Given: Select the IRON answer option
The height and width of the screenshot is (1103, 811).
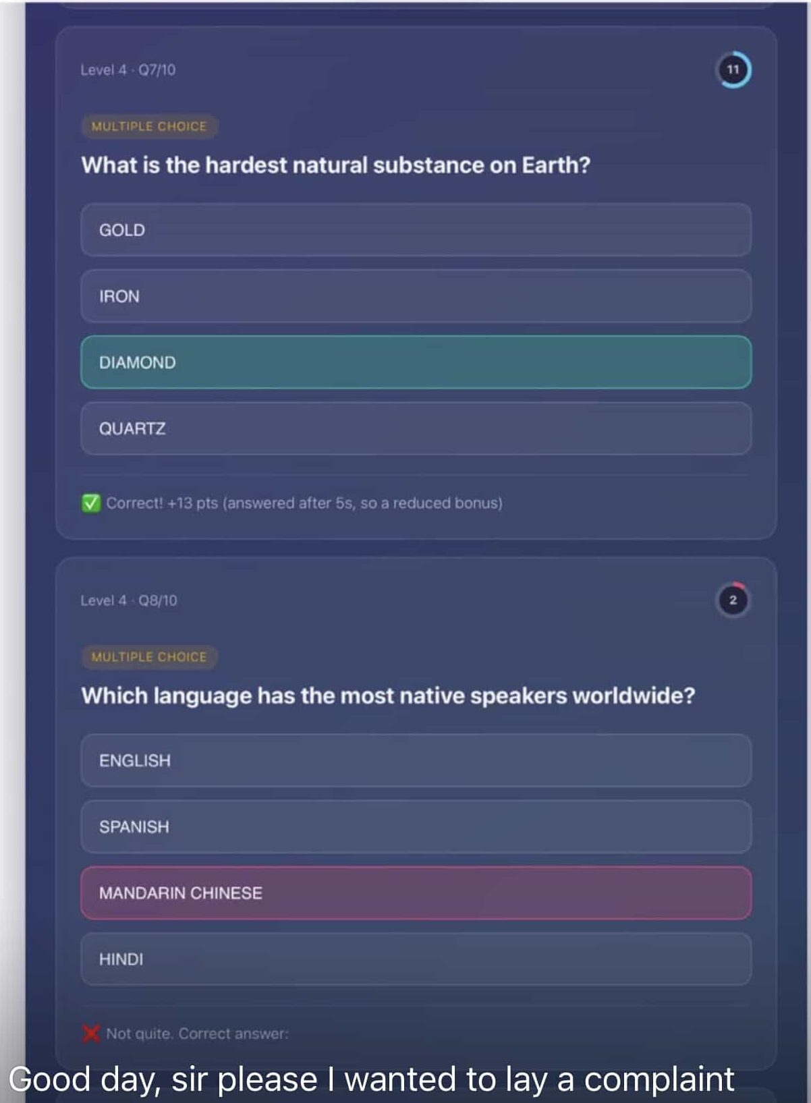Looking at the screenshot, I should click(416, 296).
